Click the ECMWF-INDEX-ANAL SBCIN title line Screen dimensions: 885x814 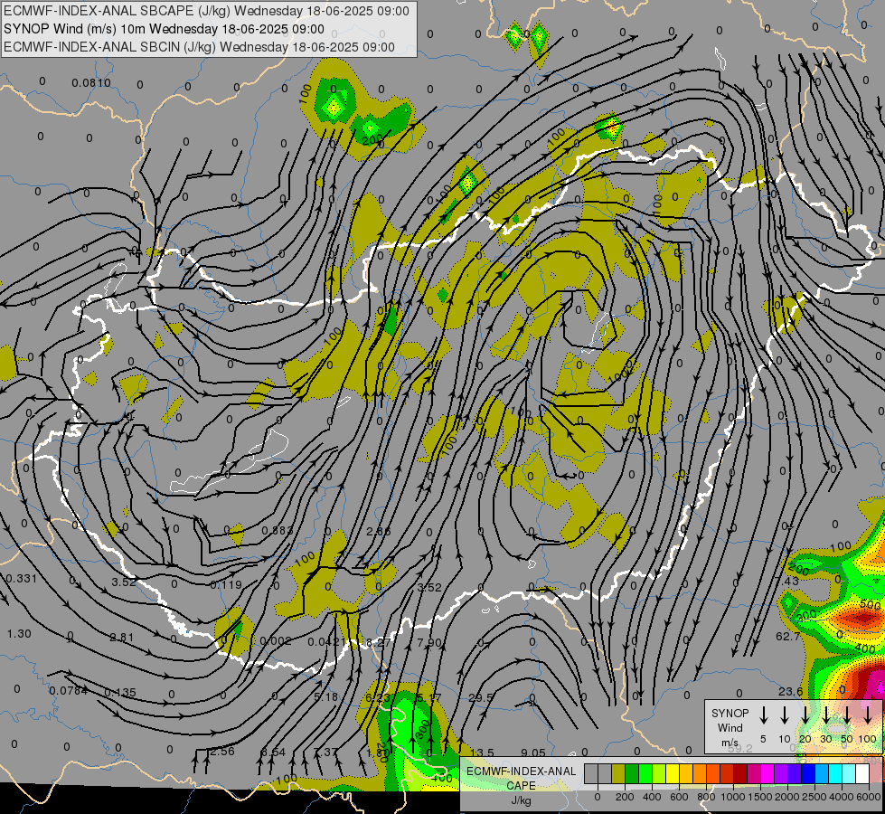tap(199, 47)
